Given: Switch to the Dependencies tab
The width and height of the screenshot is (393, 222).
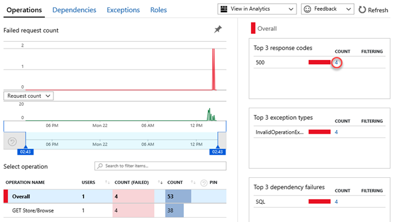Looking at the screenshot, I should coord(74,10).
